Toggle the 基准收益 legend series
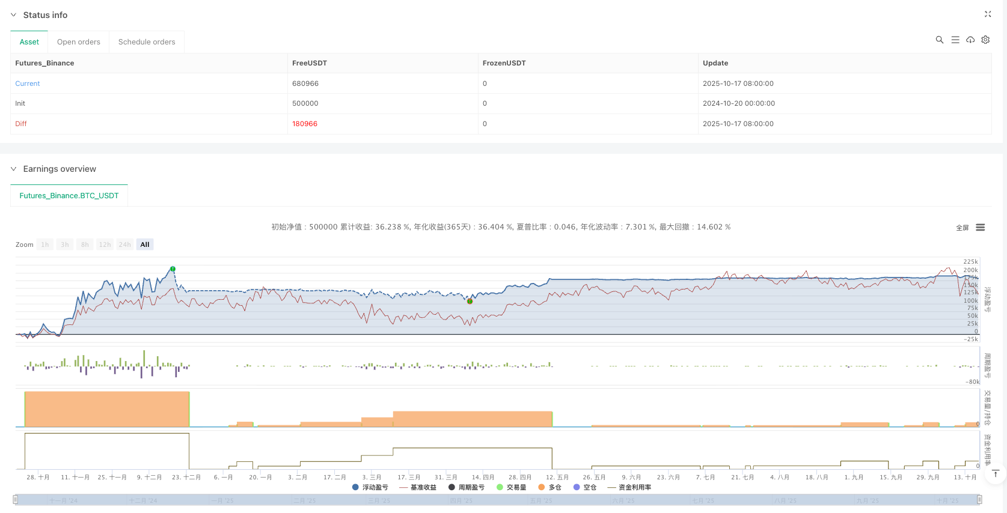 coord(418,487)
